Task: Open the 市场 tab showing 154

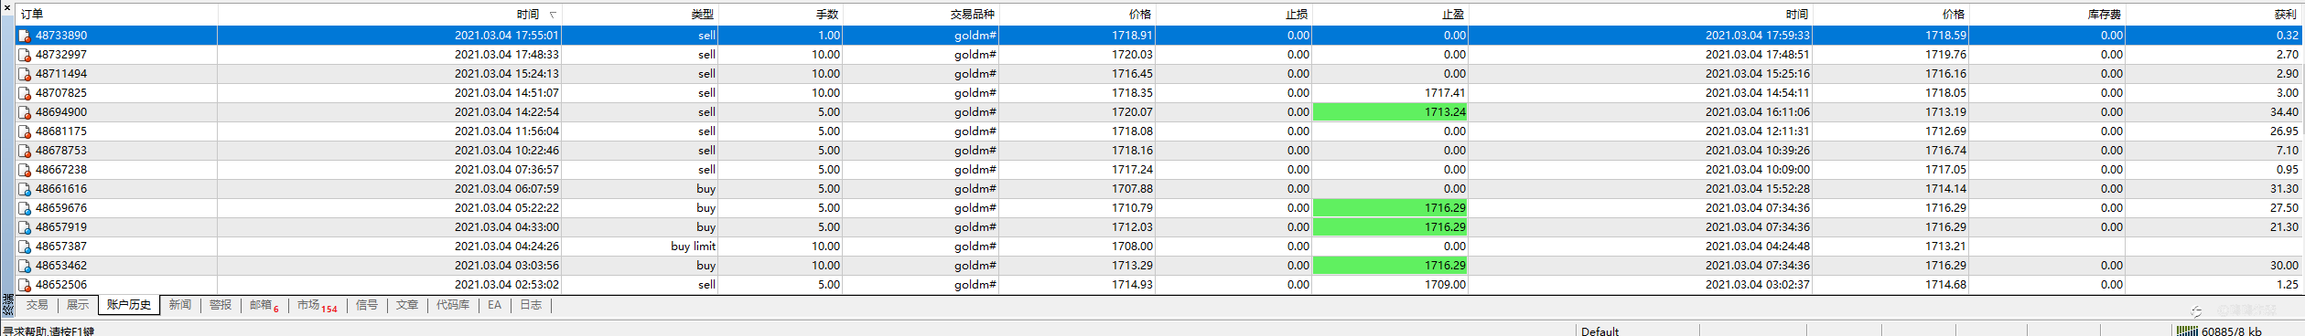Action: coord(317,305)
